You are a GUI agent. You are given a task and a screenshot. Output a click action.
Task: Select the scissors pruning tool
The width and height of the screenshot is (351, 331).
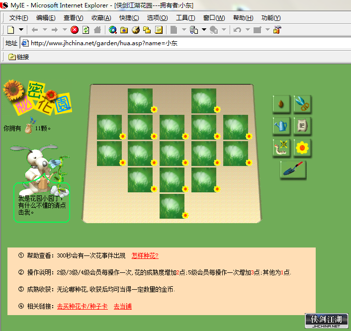[x=302, y=104]
